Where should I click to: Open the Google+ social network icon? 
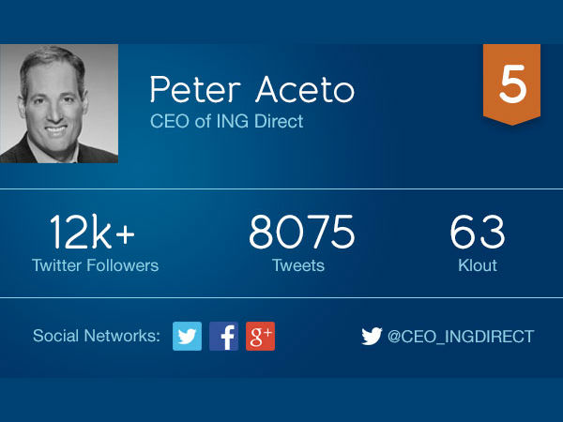pos(260,337)
